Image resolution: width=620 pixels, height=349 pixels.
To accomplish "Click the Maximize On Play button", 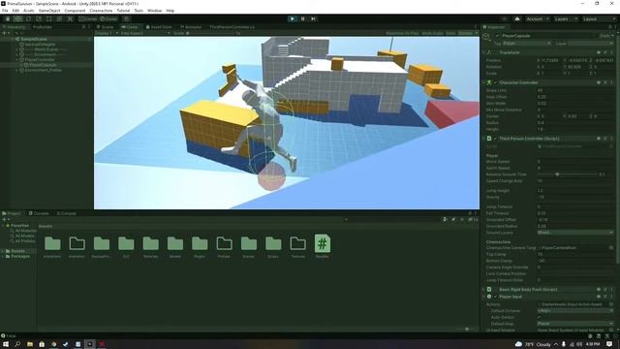I will (x=402, y=33).
